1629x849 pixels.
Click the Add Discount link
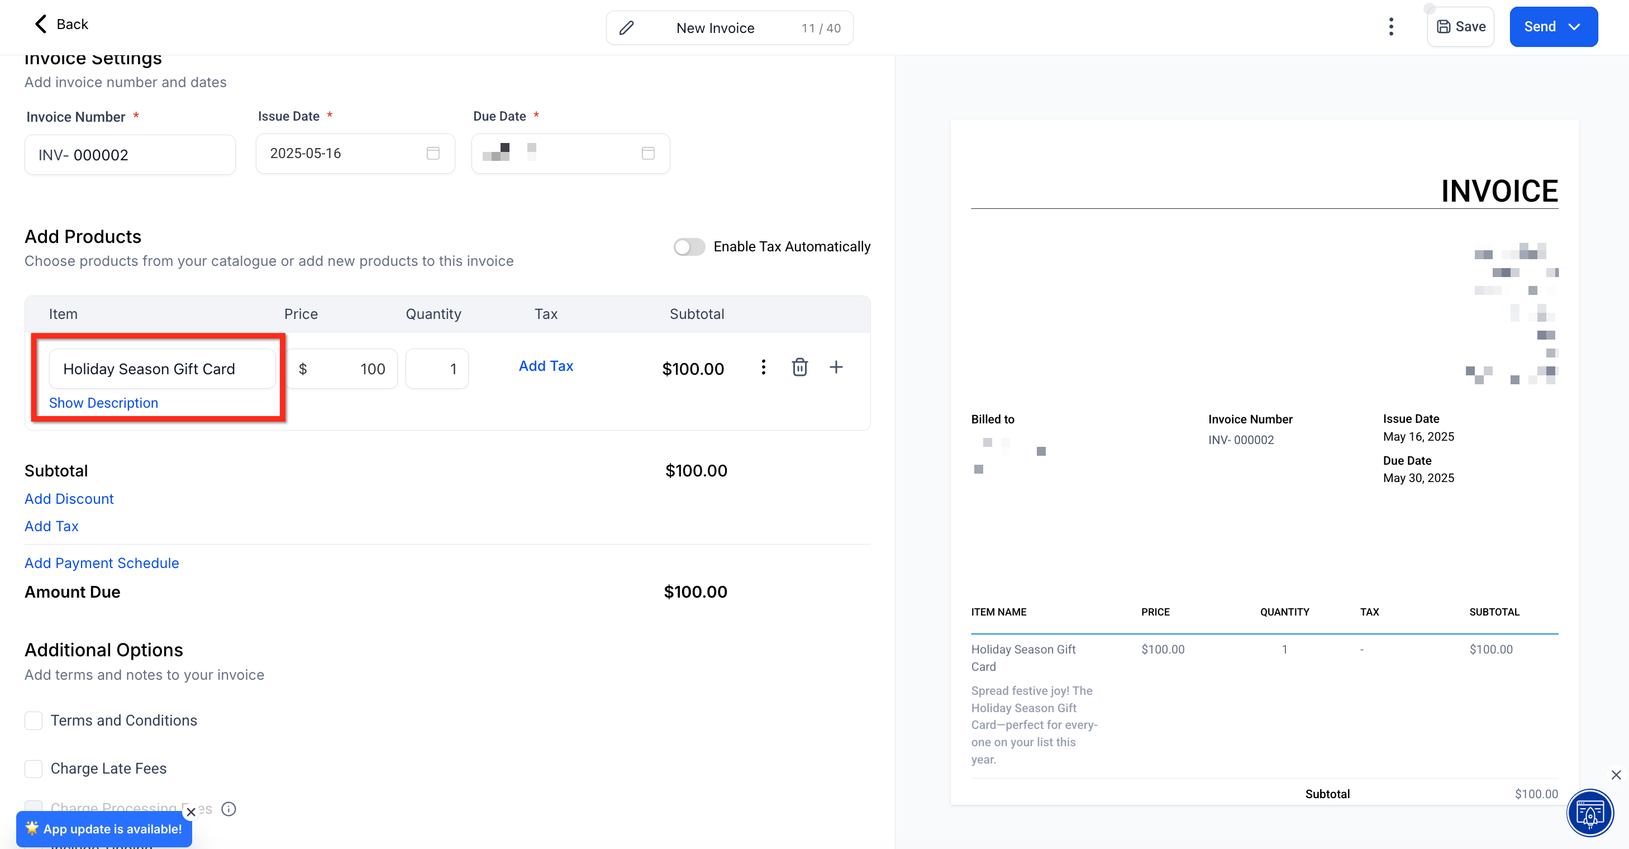69,499
